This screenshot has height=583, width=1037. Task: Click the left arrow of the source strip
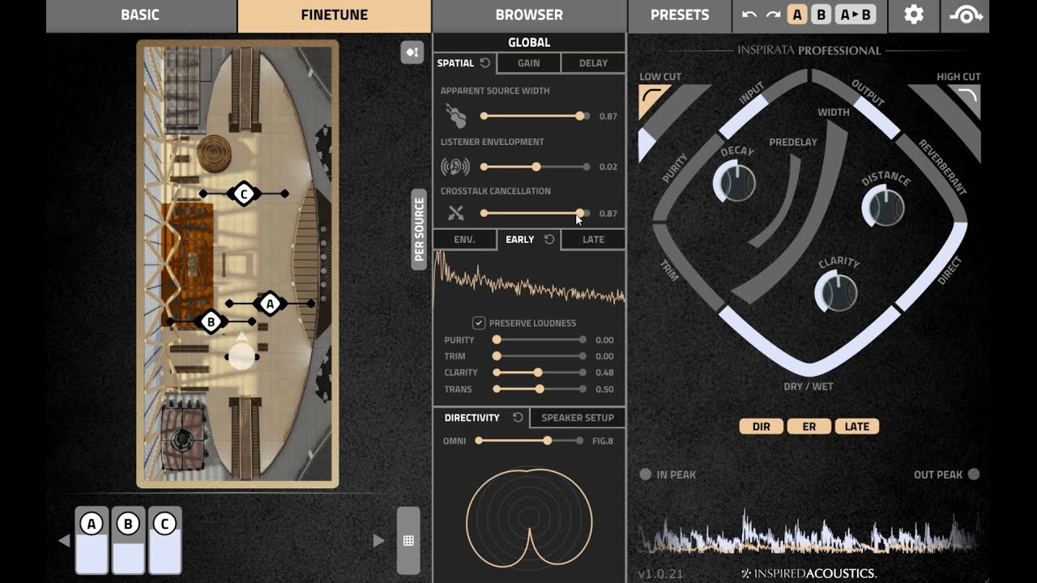point(64,541)
